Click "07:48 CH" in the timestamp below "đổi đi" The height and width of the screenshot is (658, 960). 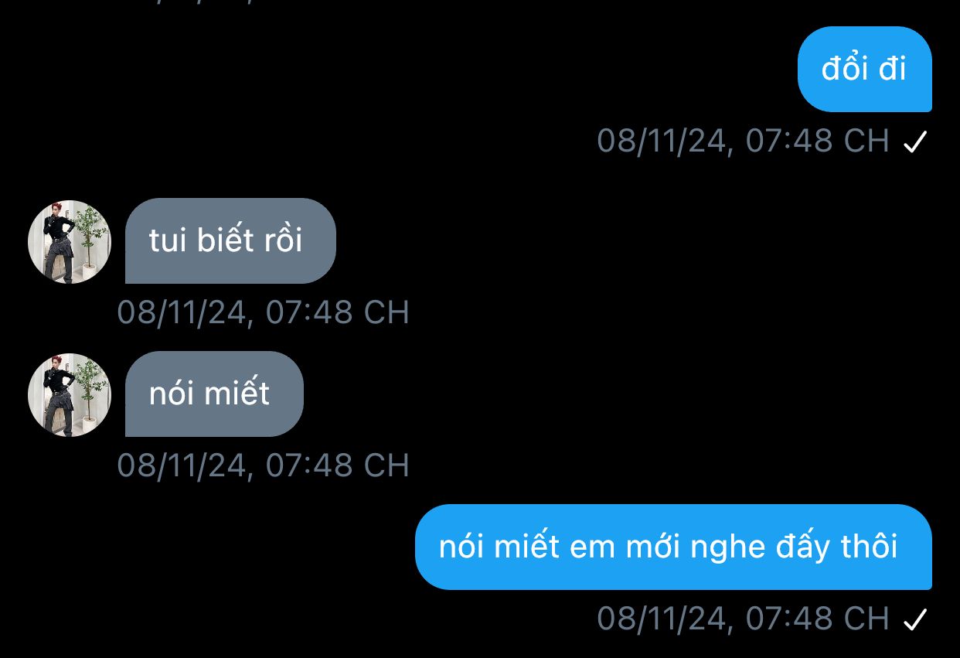pos(818,141)
